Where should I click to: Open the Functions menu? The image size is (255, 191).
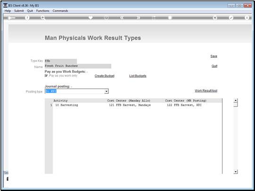[42, 11]
